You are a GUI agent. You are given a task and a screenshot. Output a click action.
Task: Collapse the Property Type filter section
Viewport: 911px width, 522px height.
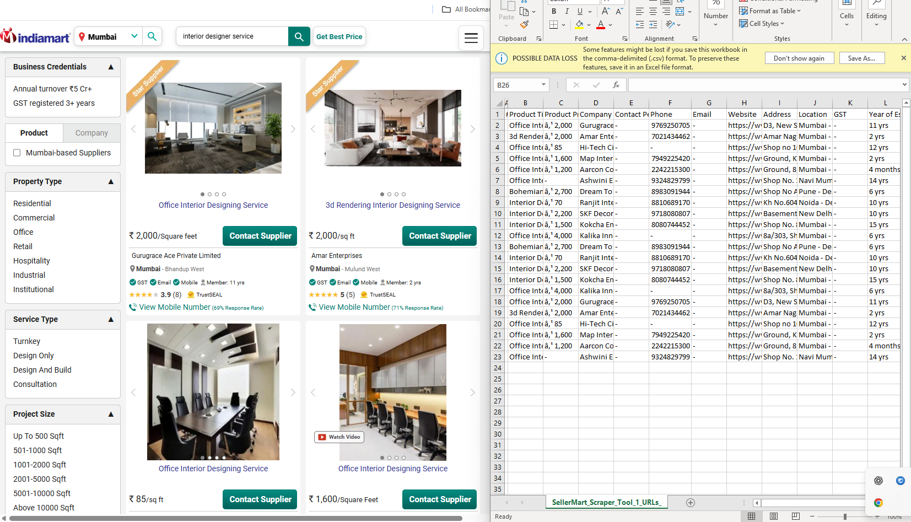point(111,181)
